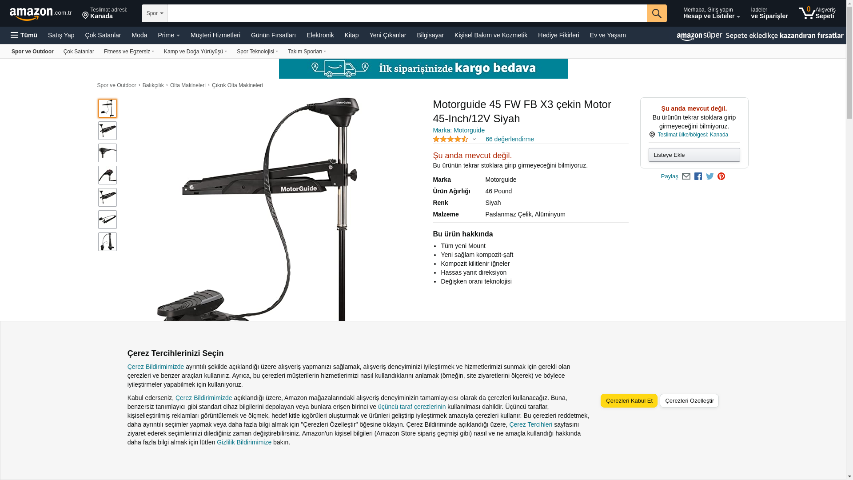Select the second product thumbnail image
Viewport: 853px width, 480px height.
pos(108,131)
